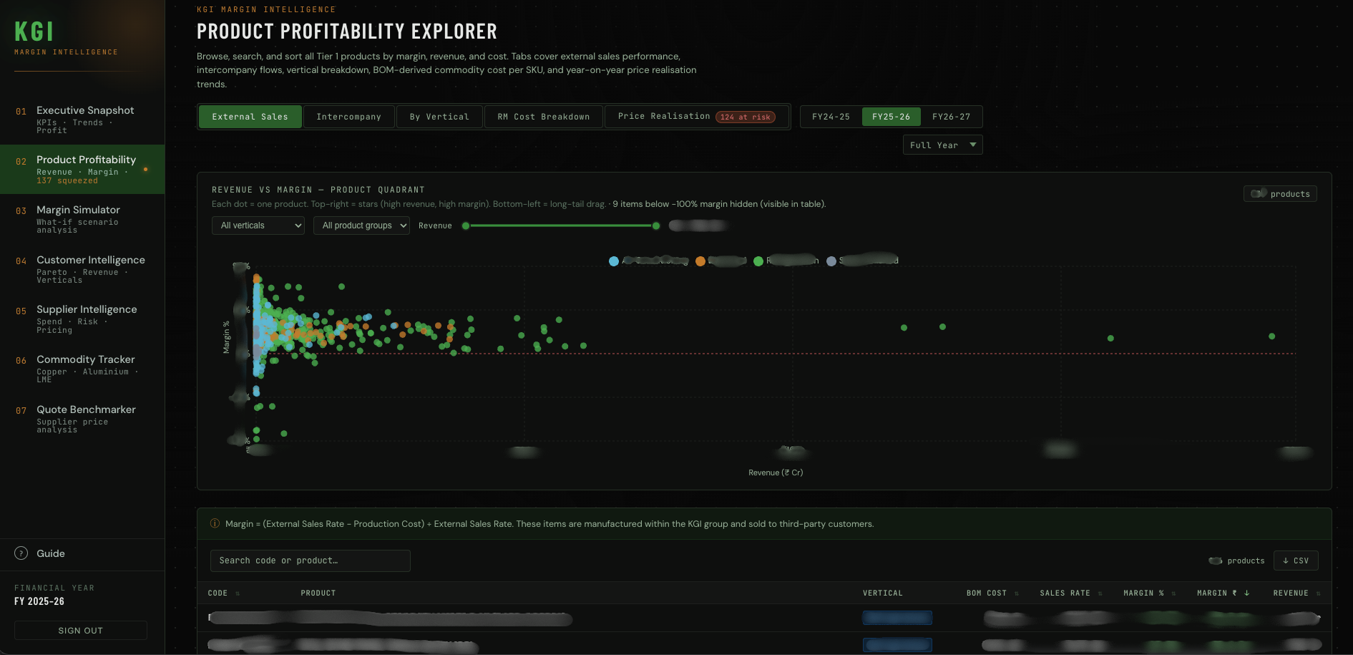1353x655 pixels.
Task: Click the SIGN OUT button
Action: coord(81,631)
